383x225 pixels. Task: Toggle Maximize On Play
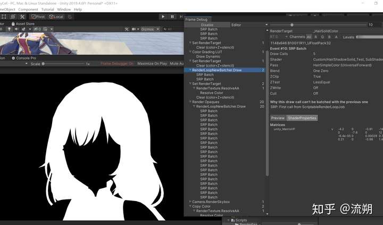[x=152, y=64]
